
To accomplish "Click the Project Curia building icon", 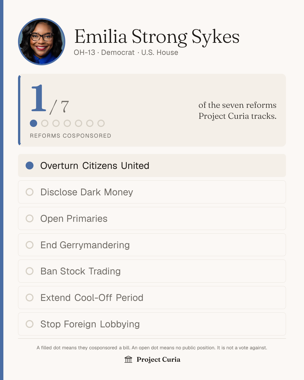I will (x=128, y=359).
